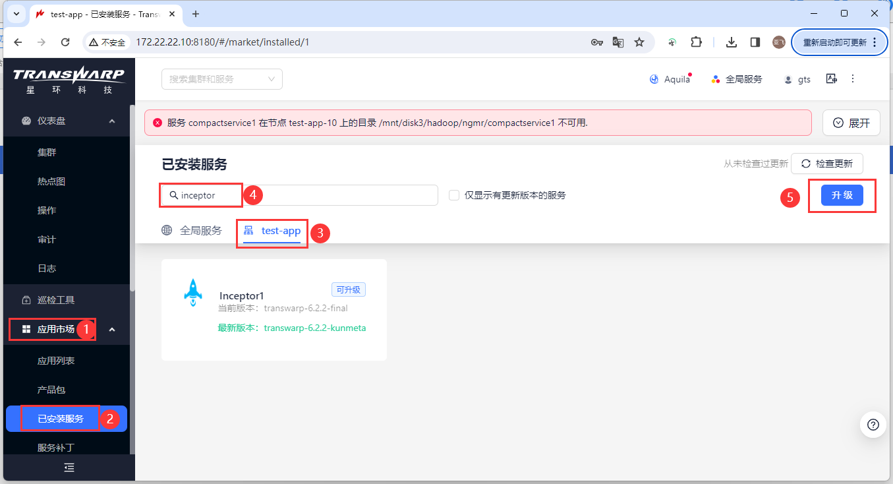The width and height of the screenshot is (893, 484).
Task: Click the 可升级 tag on Inceptor1
Action: (x=348, y=289)
